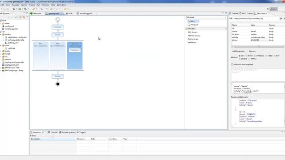The image size is (285, 160).
Task: Run the test service request with the green play icon
Action: click(281, 18)
